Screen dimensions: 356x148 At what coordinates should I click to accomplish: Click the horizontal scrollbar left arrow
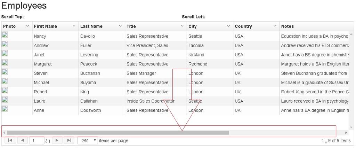pos(4,133)
